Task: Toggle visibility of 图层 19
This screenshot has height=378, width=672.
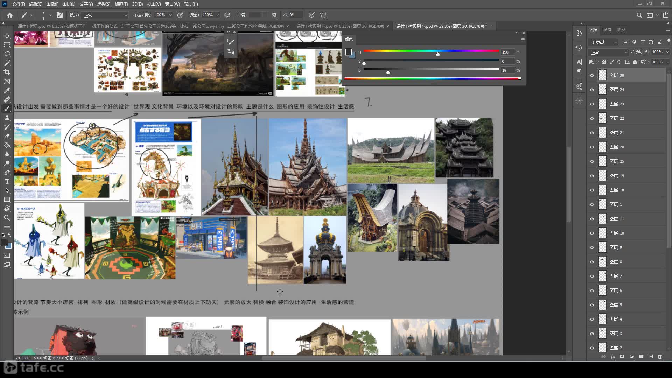Action: coord(592,176)
